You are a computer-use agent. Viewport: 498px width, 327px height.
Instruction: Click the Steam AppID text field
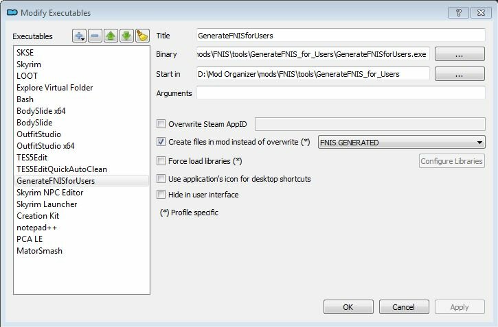(x=370, y=124)
